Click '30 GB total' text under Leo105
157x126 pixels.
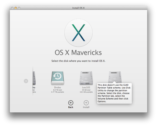86,90
